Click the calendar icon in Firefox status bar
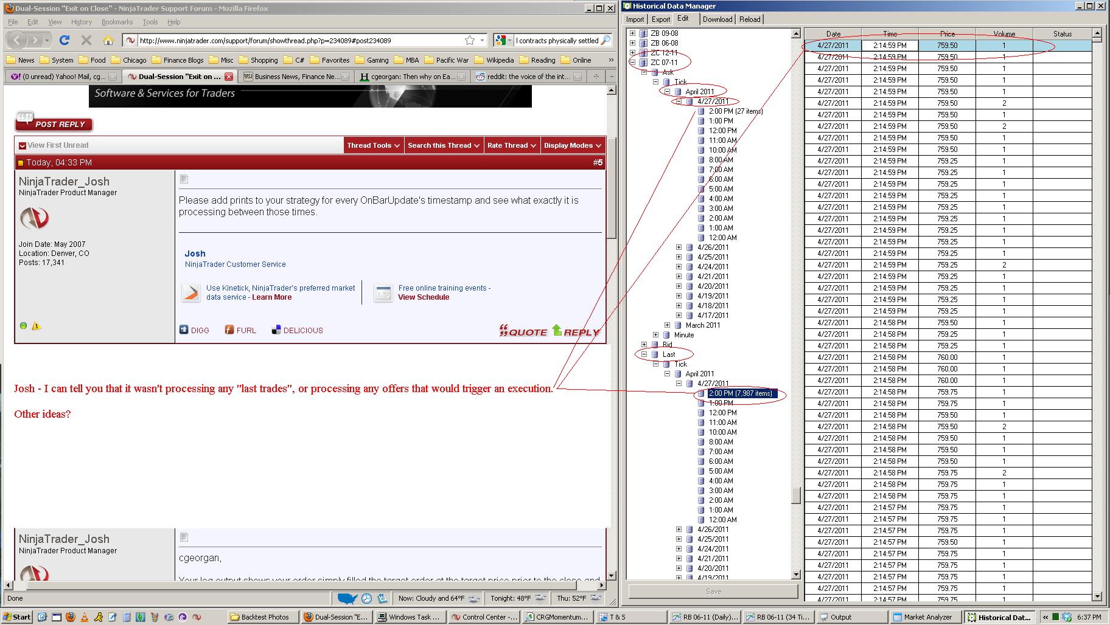 tap(382, 598)
